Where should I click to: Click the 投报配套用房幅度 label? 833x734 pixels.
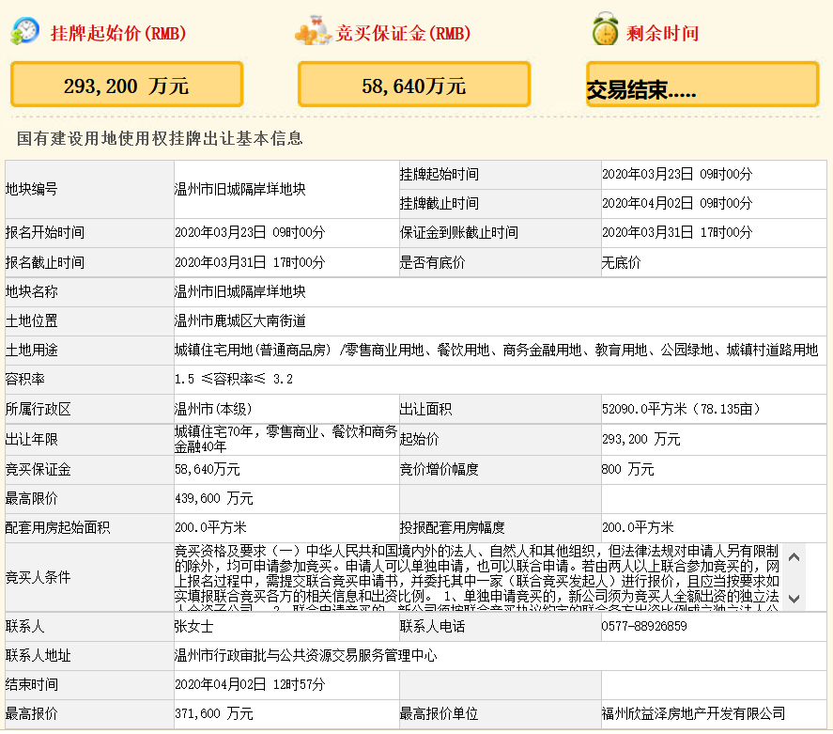point(453,528)
